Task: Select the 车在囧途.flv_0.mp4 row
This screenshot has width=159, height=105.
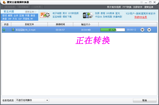Action: (x=79, y=30)
